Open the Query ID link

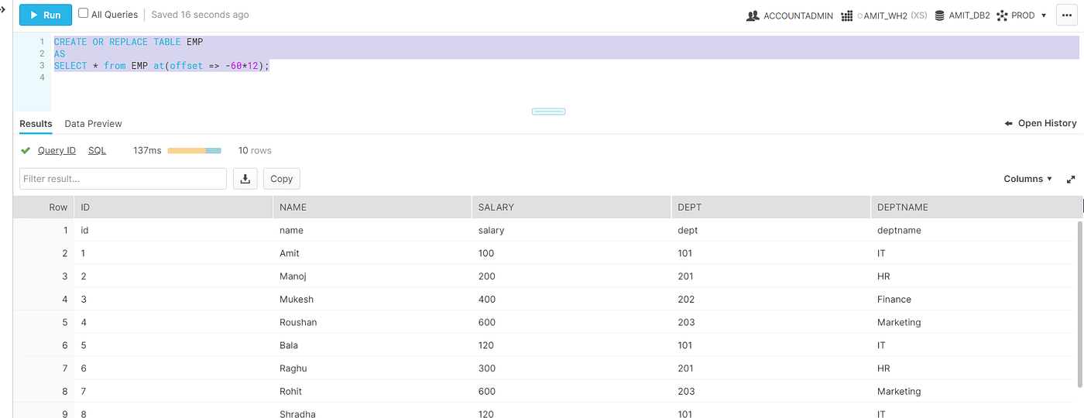57,150
